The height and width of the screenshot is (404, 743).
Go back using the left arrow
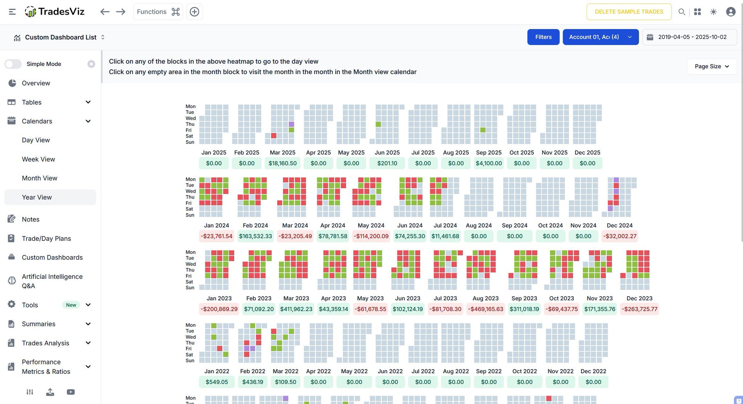[105, 12]
